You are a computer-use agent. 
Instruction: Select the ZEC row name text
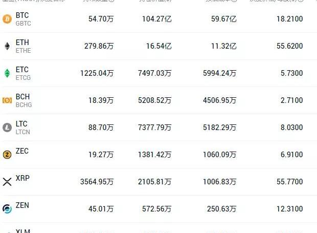(x=22, y=151)
